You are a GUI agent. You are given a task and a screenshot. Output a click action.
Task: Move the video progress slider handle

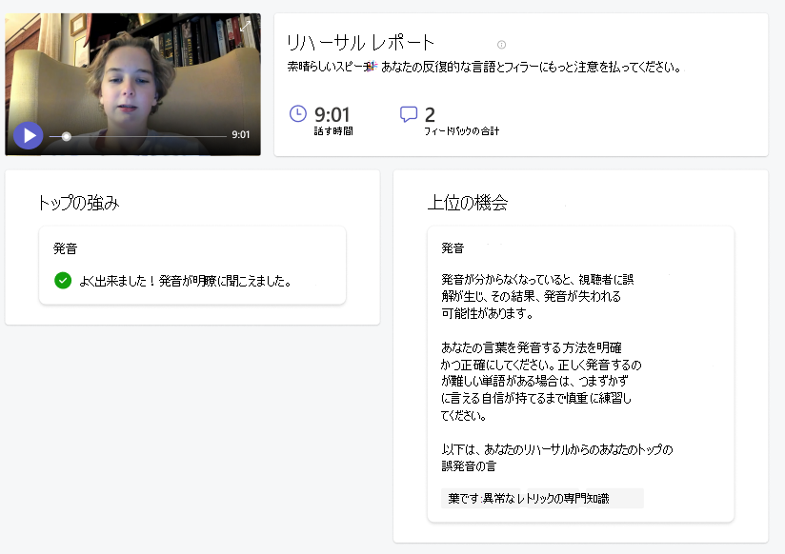tap(66, 136)
